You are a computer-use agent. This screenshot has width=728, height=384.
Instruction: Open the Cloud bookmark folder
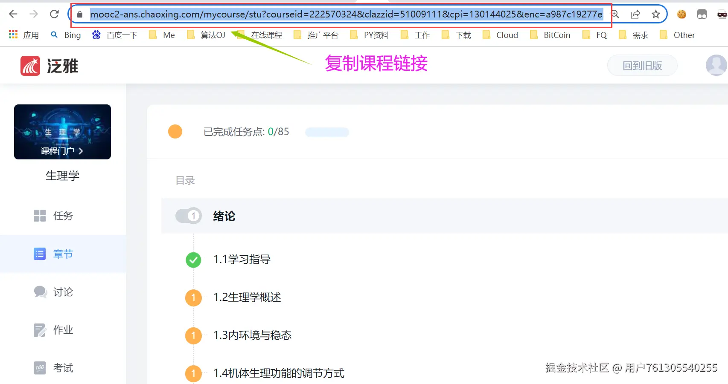click(x=500, y=35)
